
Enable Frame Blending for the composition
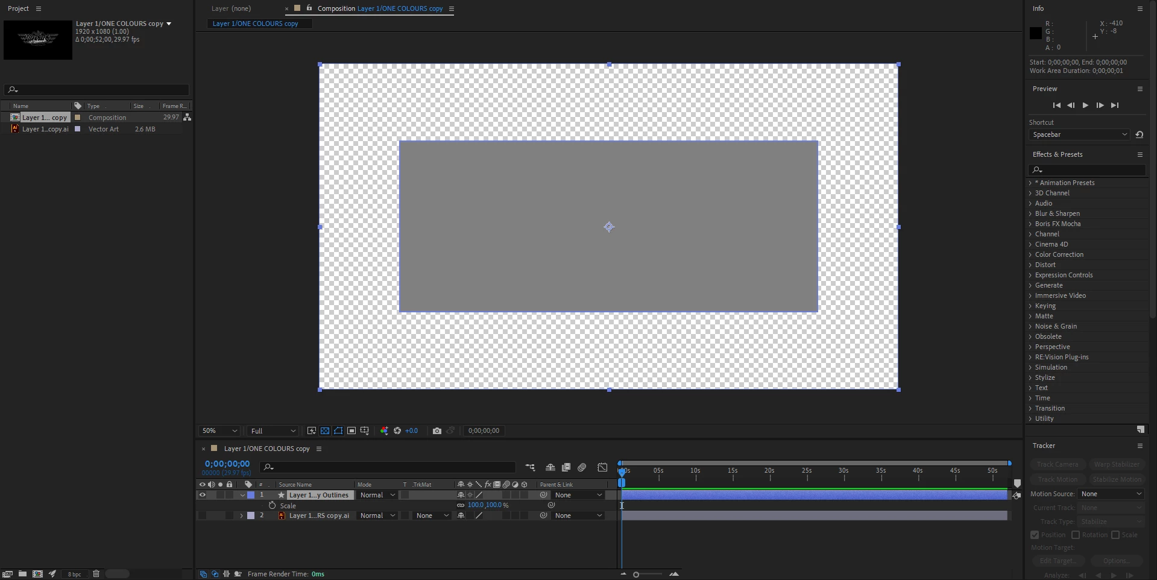566,467
